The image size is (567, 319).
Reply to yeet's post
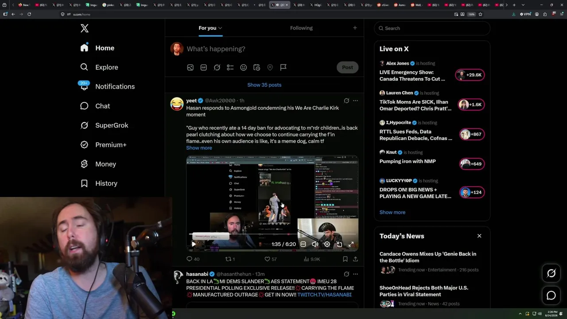tap(193, 259)
